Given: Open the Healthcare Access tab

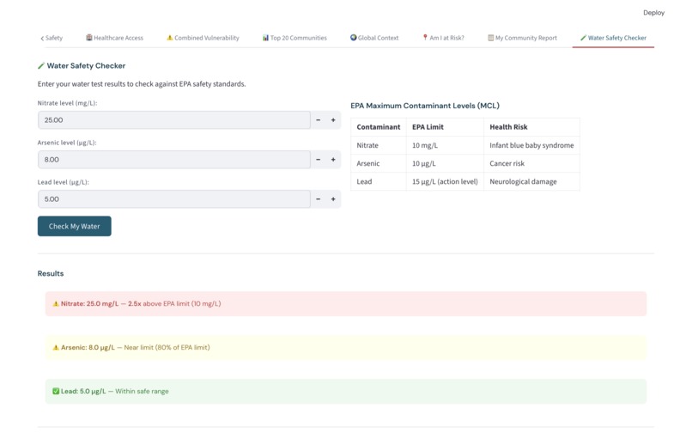Looking at the screenshot, I should pyautogui.click(x=115, y=38).
